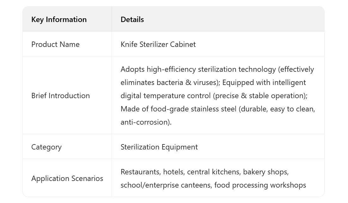This screenshot has width=348, height=203.
Task: Click the phrase "eliminates bacteria & viruses"
Action: click(169, 82)
